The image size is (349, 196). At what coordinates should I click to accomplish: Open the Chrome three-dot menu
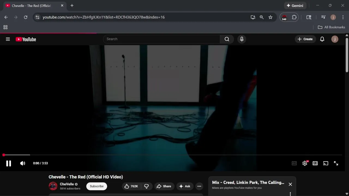tap(343, 17)
